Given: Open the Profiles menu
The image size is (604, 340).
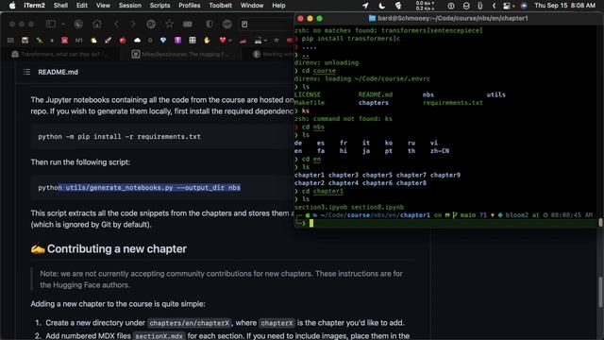Looking at the screenshot, I should (189, 6).
